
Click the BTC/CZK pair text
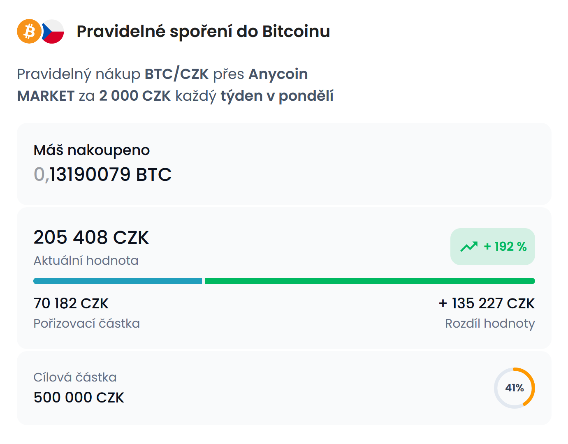(x=176, y=74)
